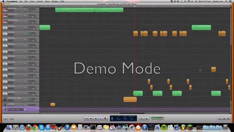Screen dimensions: 234x132
Task: Select the Dark Bass track keyboard icon
Action: pos(5,28)
